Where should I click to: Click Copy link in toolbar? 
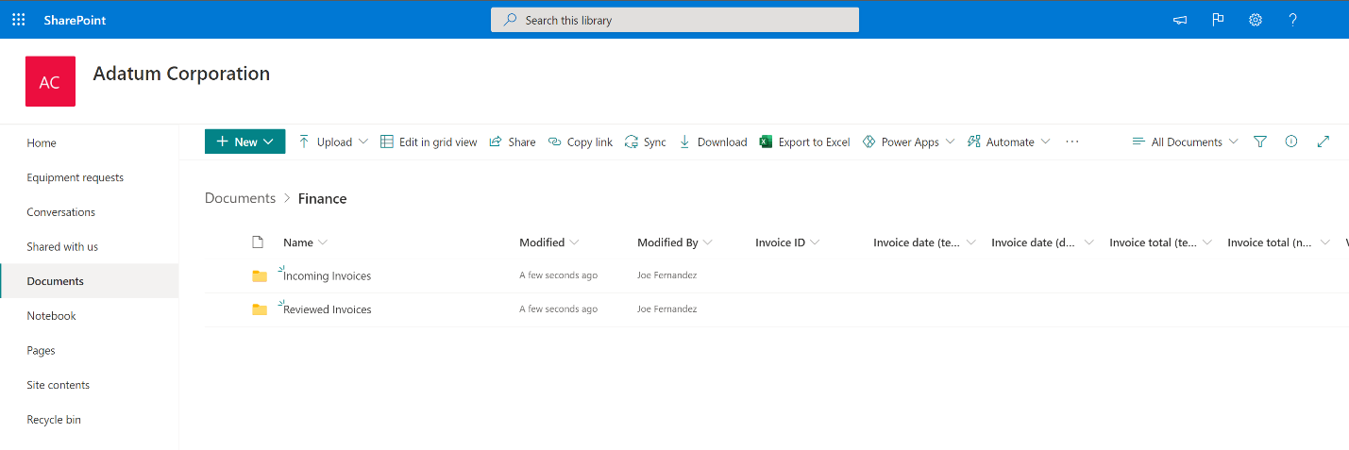(581, 142)
